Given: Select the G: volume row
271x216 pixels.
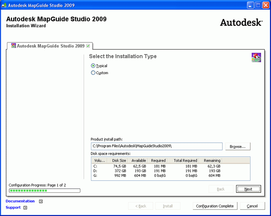Looking at the screenshot, I should pyautogui.click(x=171, y=176).
